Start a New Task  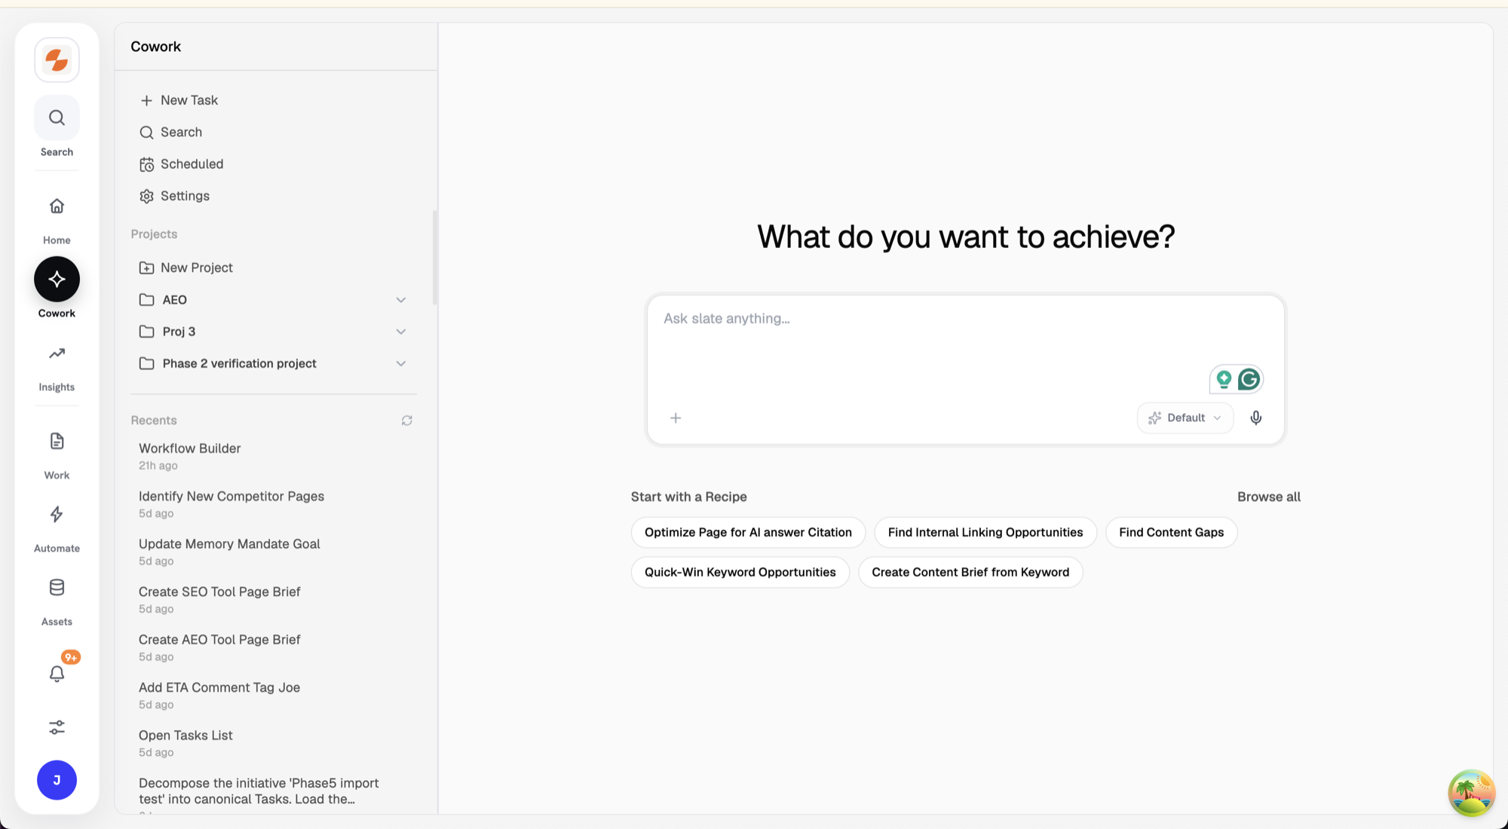[179, 100]
